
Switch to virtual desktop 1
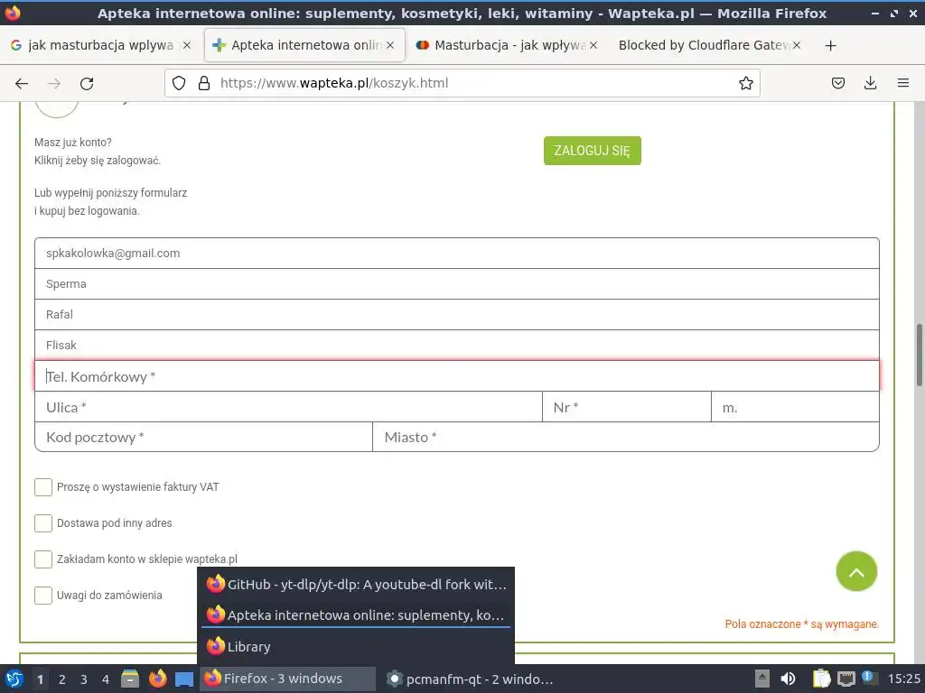point(40,679)
